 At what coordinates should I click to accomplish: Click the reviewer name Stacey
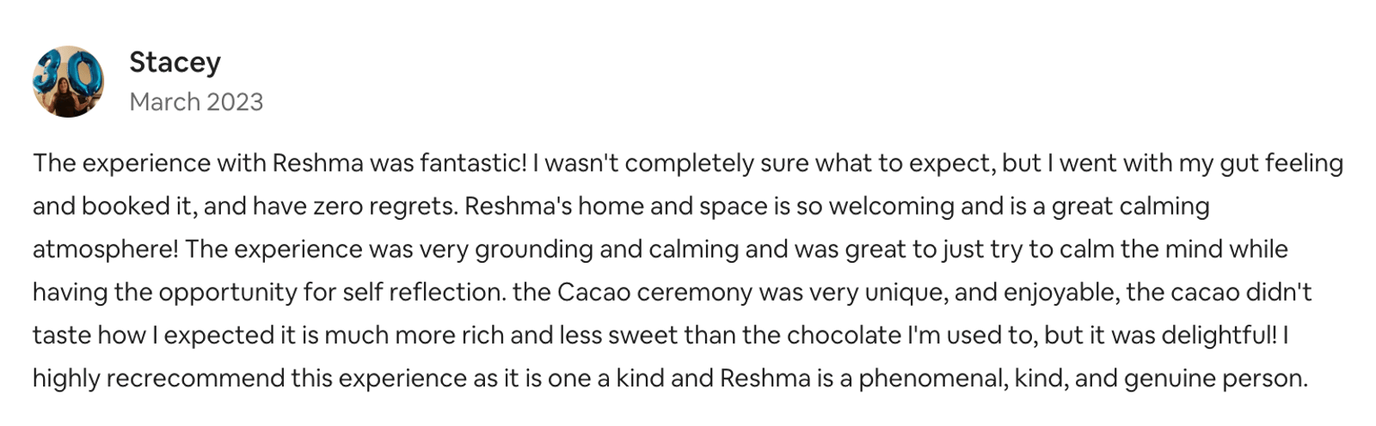[x=175, y=62]
